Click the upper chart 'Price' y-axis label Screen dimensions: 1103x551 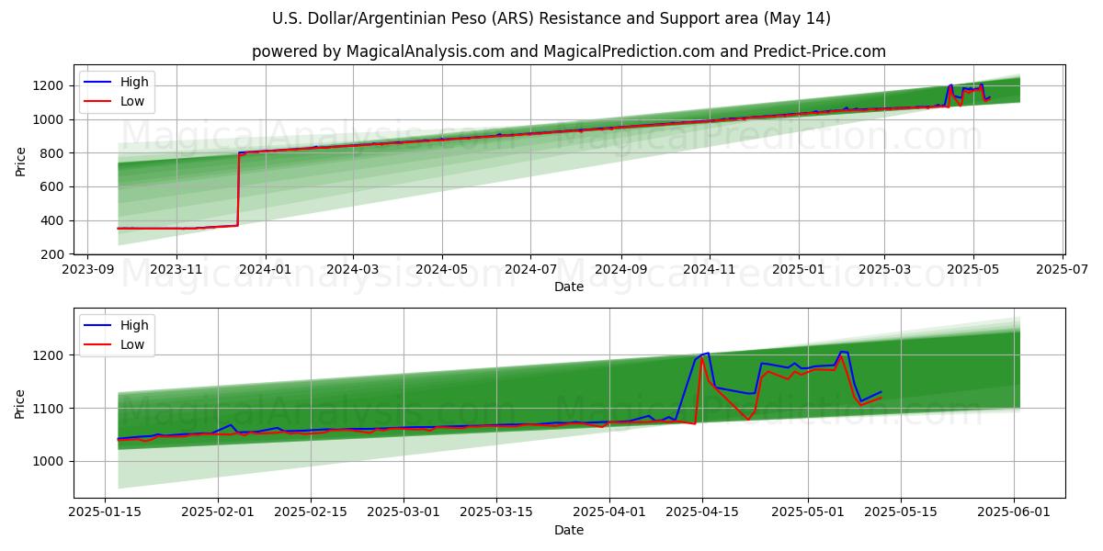[20, 160]
